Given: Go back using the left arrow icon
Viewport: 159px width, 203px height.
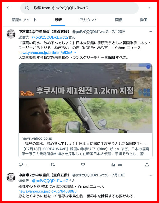Looking at the screenshot, I should 9,8.
